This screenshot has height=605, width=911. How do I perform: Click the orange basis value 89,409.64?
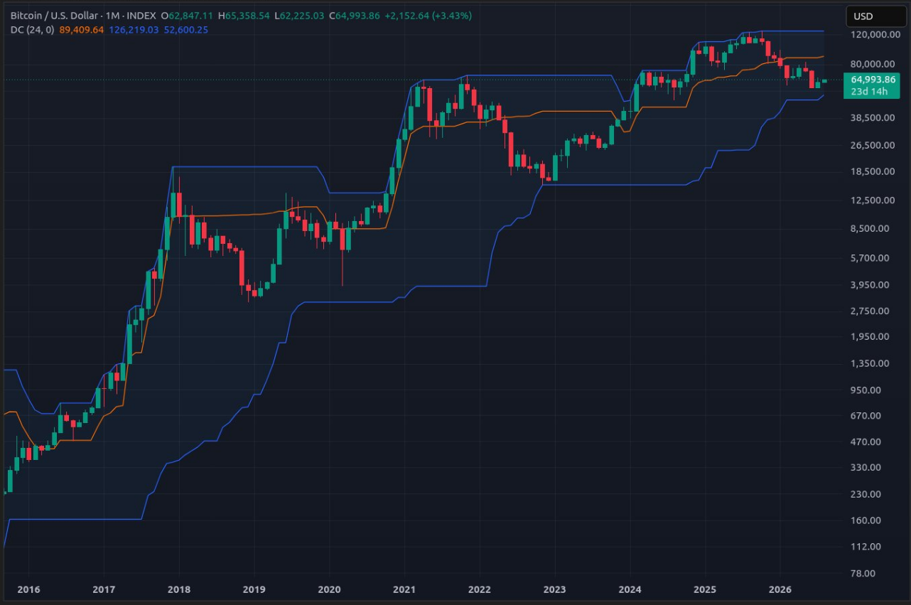click(x=81, y=30)
